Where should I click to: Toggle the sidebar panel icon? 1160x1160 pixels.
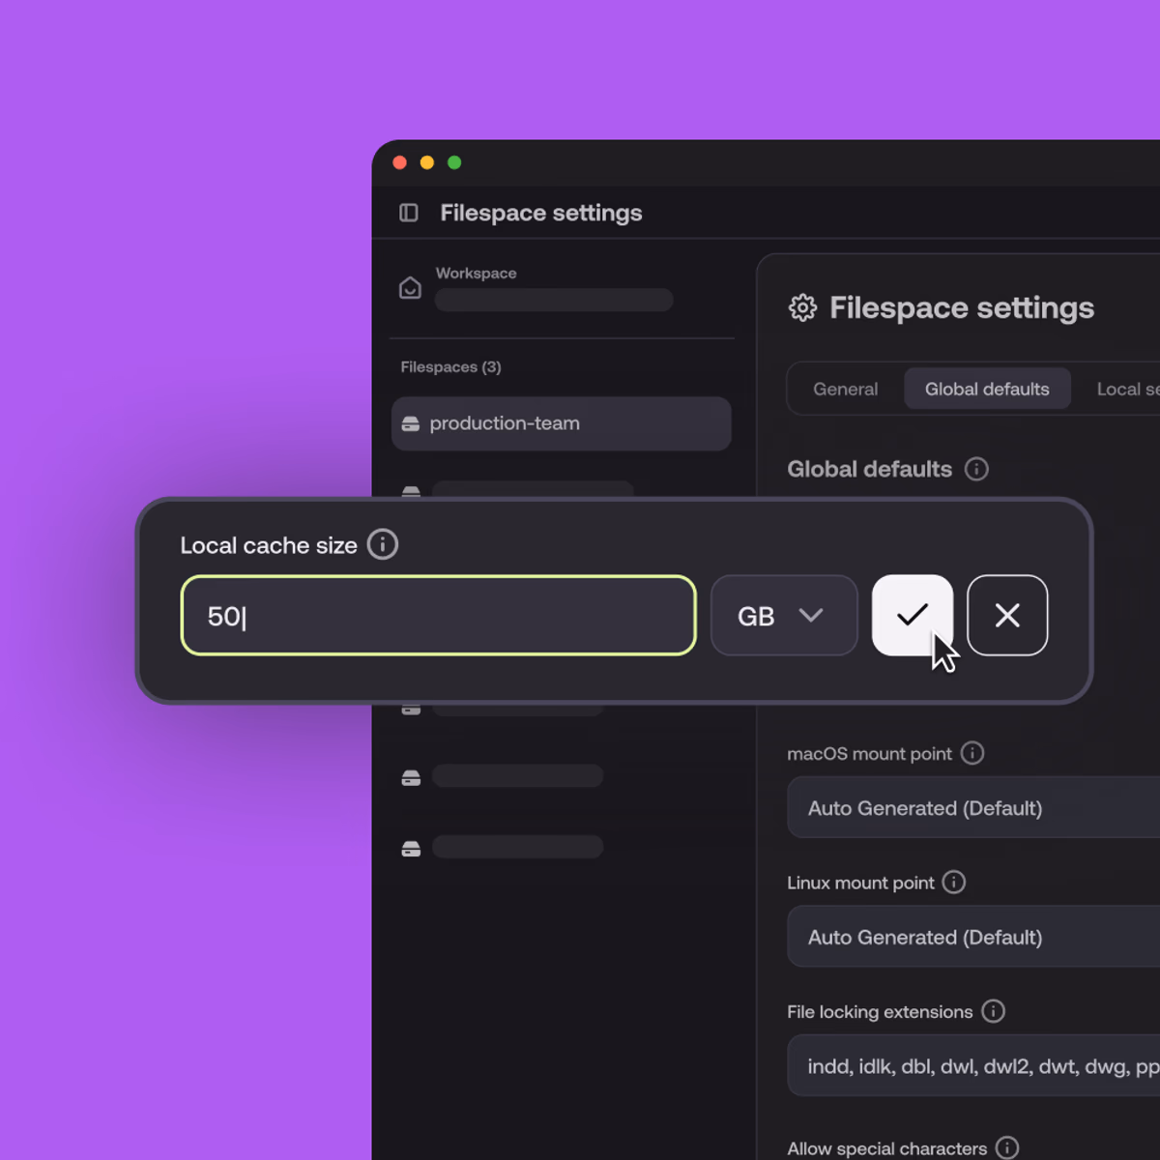409,213
